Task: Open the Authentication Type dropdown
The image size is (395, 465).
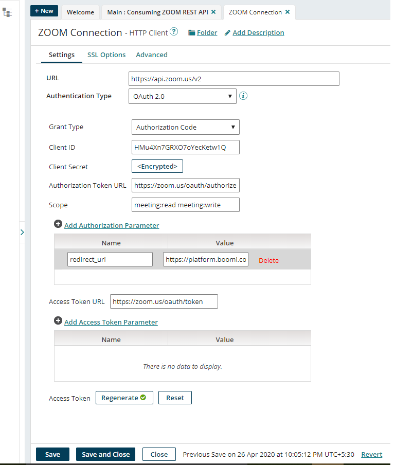Action: click(x=182, y=96)
